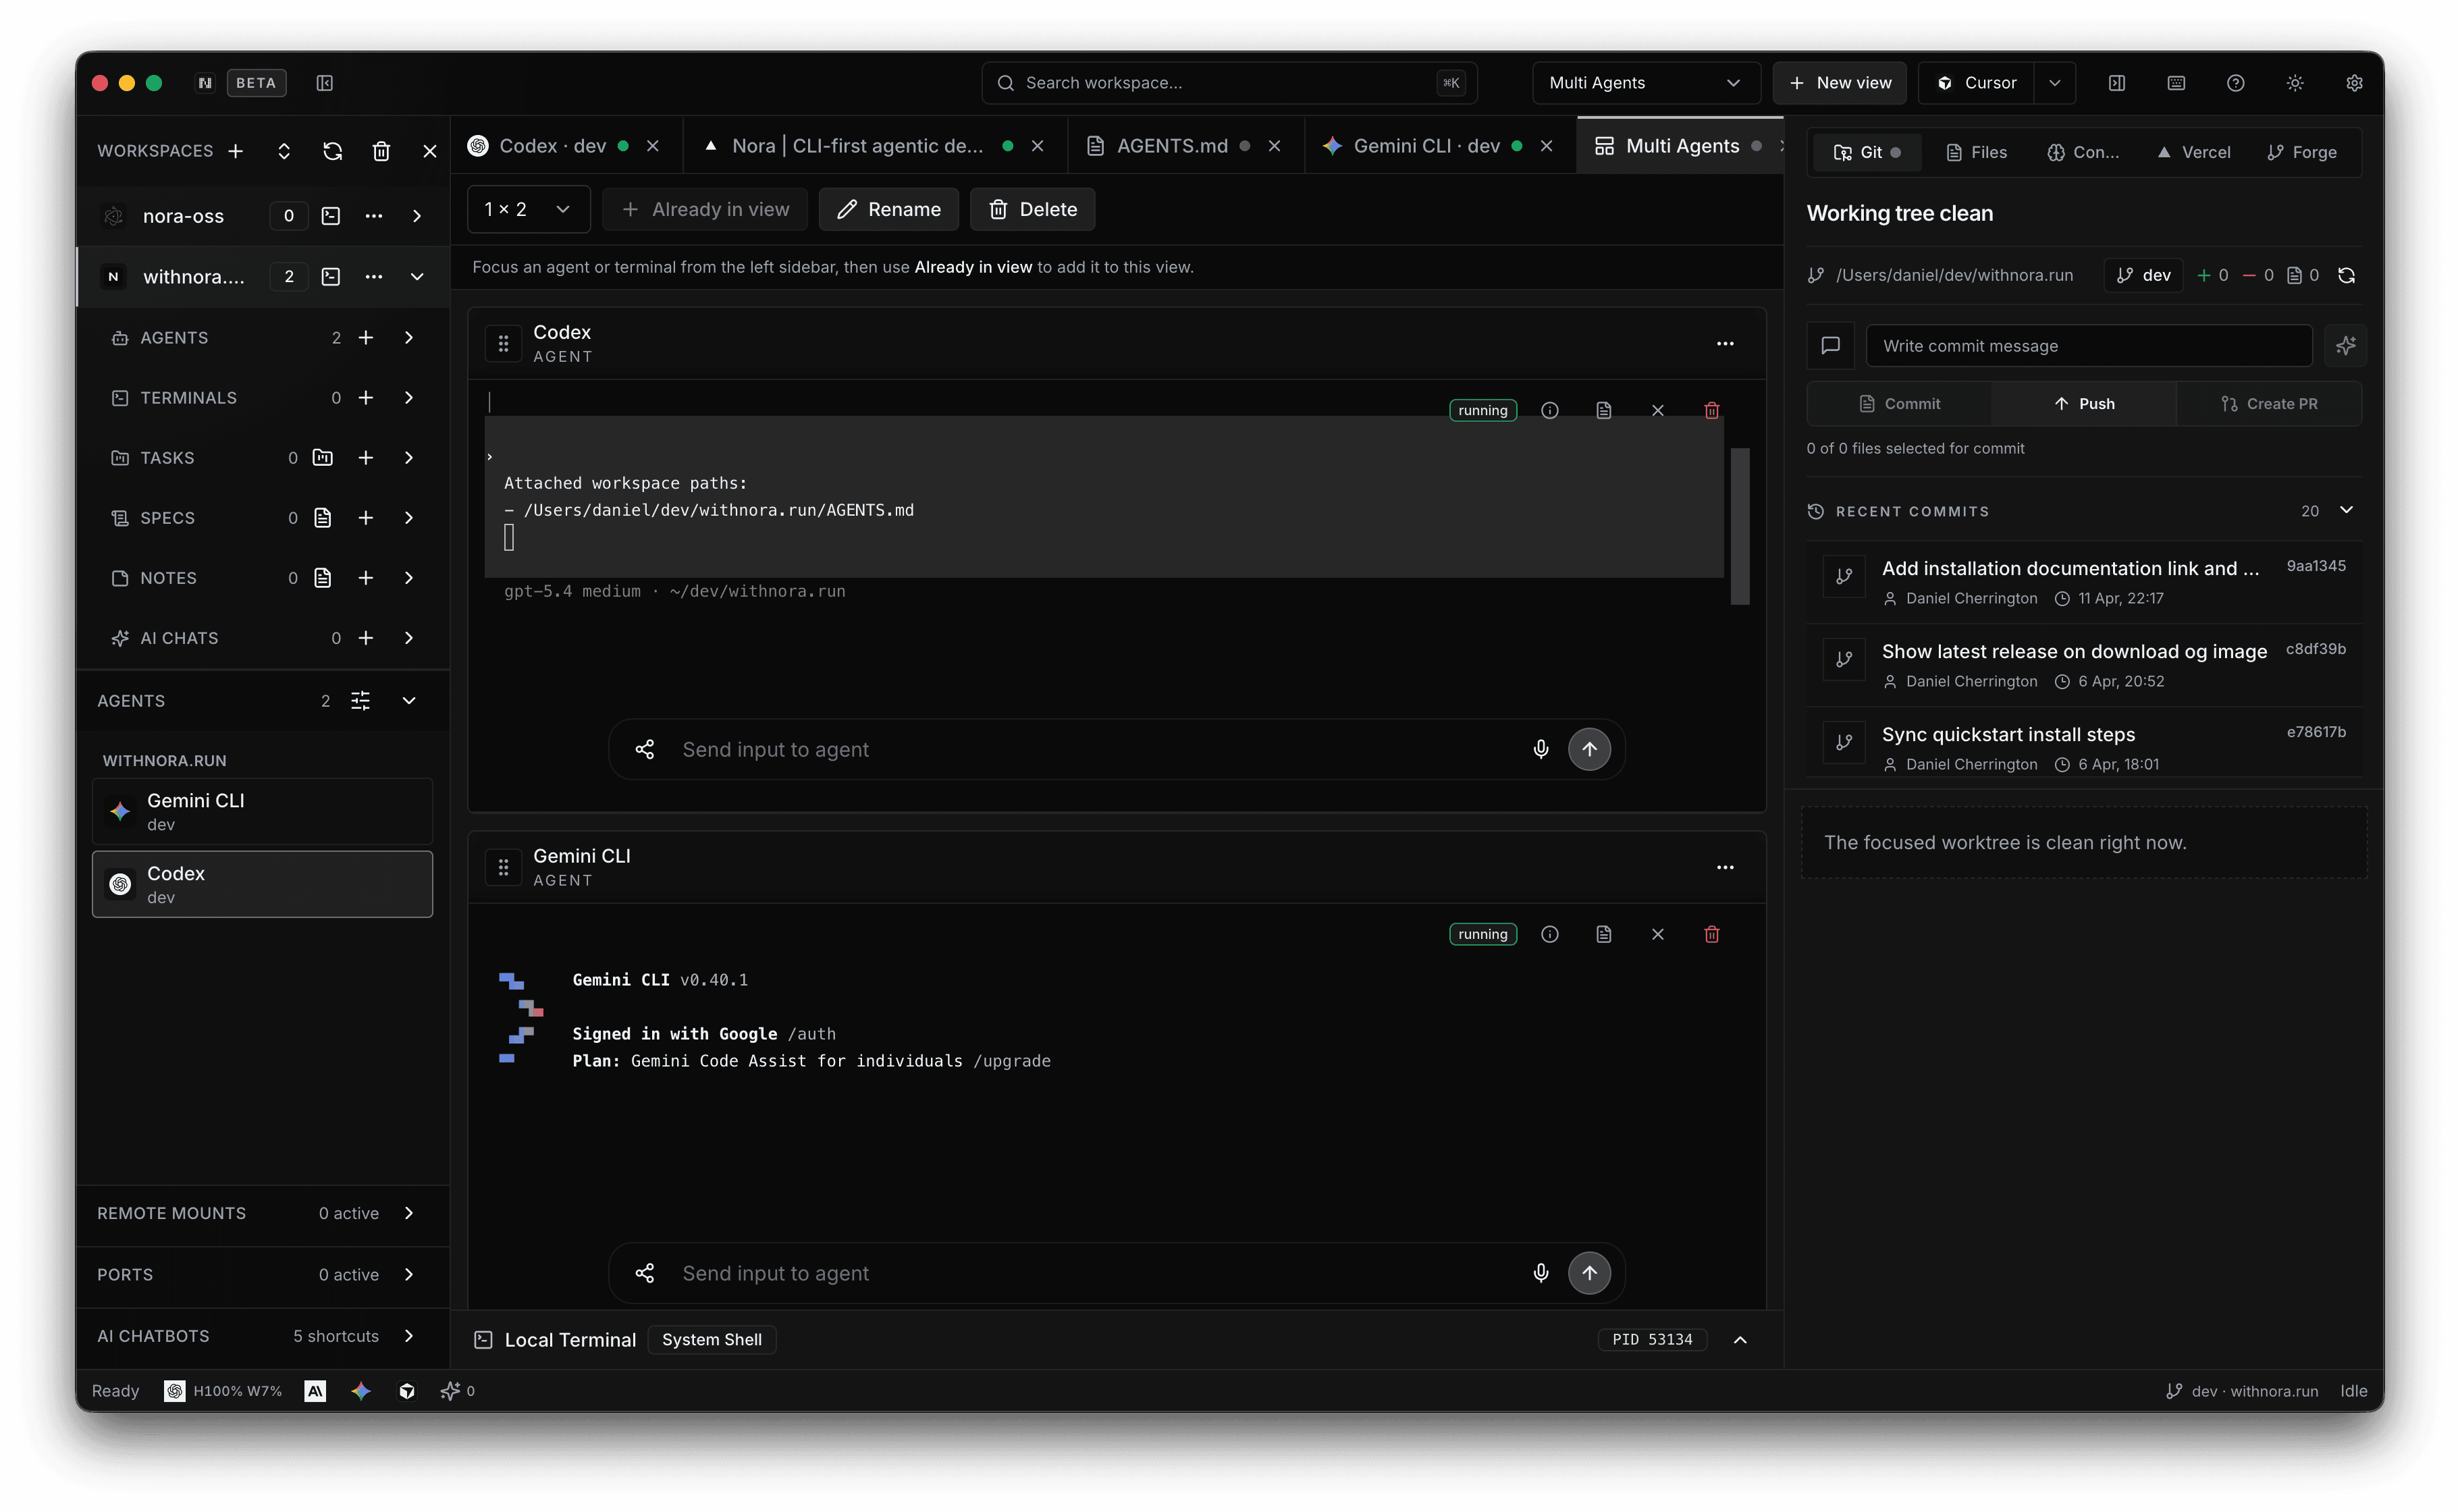The height and width of the screenshot is (1512, 2460).
Task: Click the commit message input
Action: pyautogui.click(x=2089, y=346)
